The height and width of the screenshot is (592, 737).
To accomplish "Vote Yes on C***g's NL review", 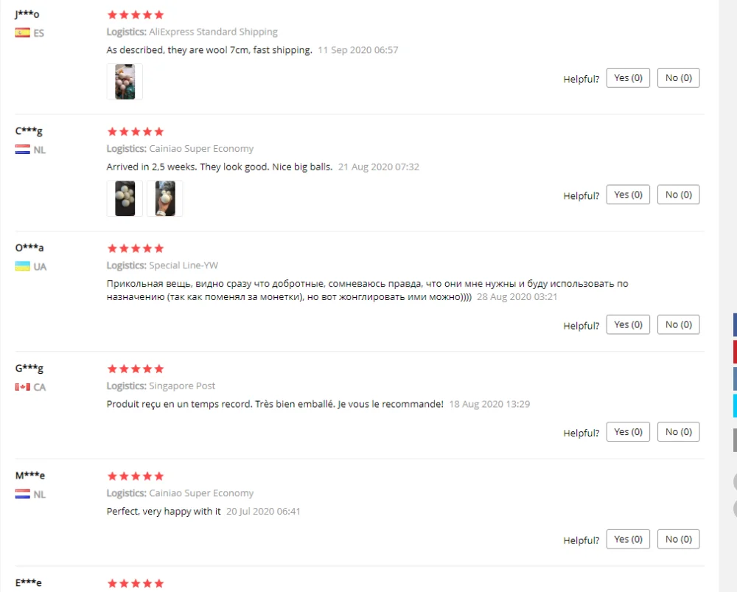I will pyautogui.click(x=628, y=195).
